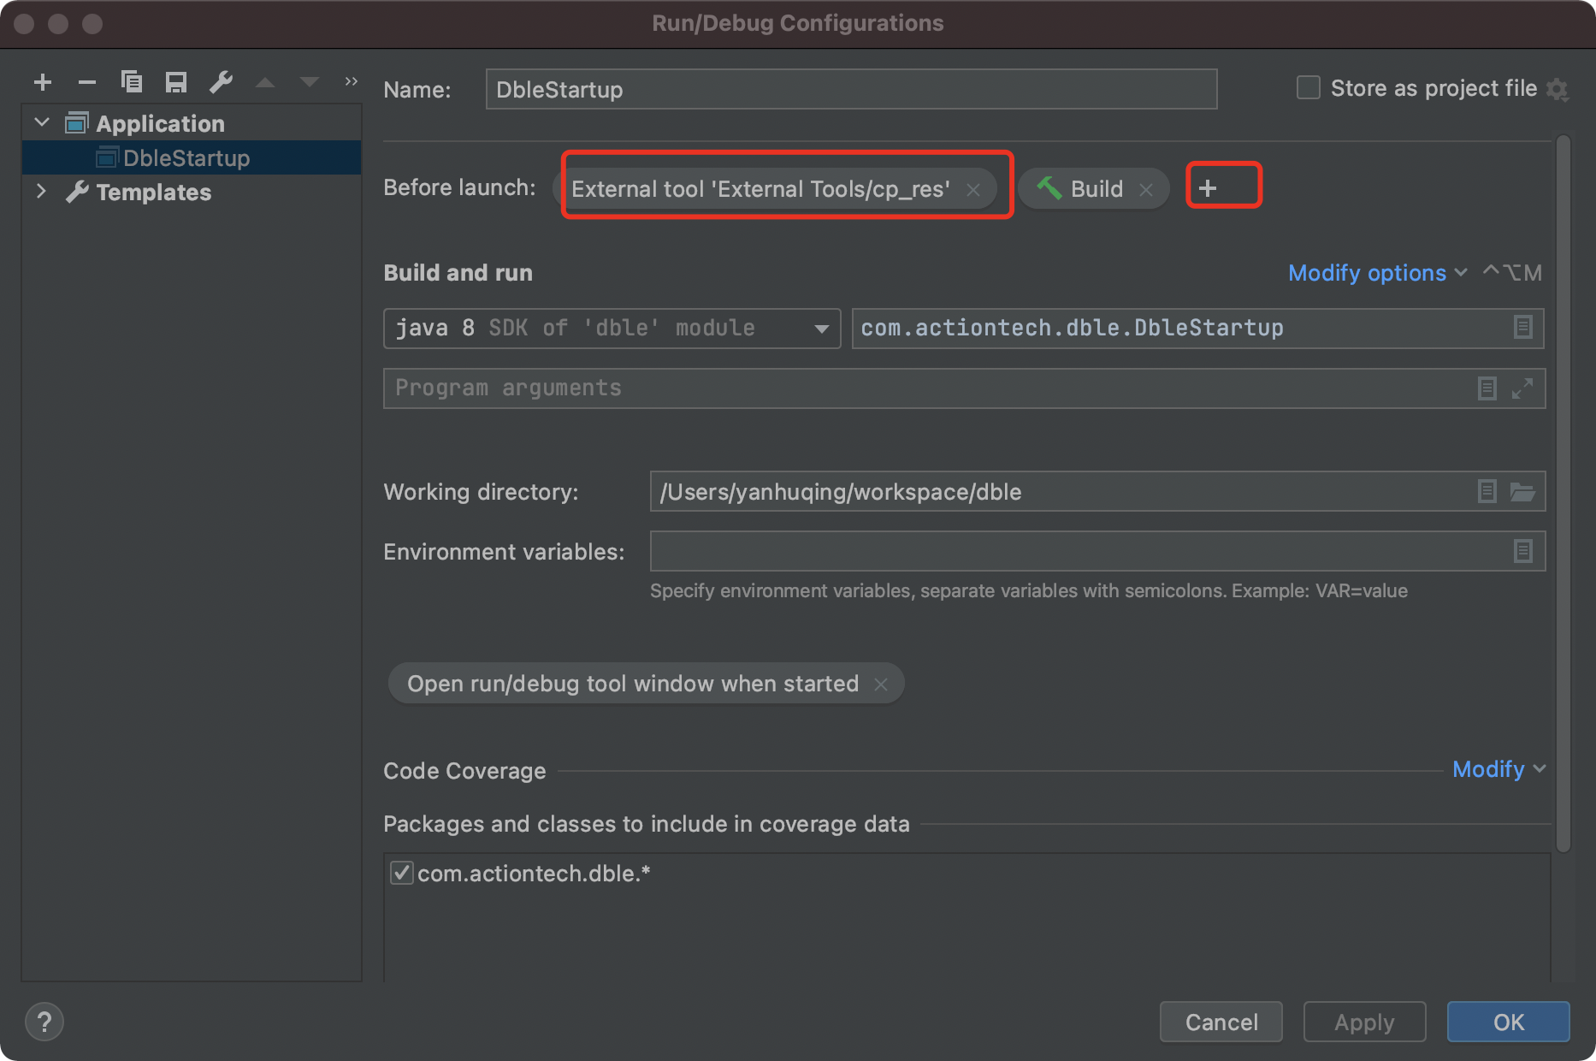
Task: Open the Working directory folder browse icon
Action: tap(1522, 492)
